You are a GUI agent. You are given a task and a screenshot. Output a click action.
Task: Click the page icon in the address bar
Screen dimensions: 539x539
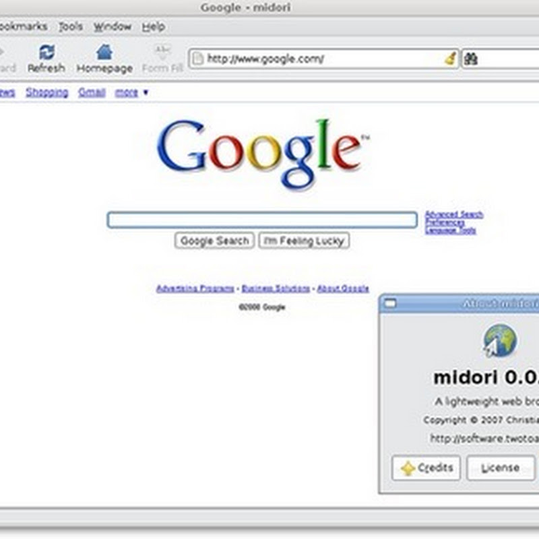[x=197, y=59]
